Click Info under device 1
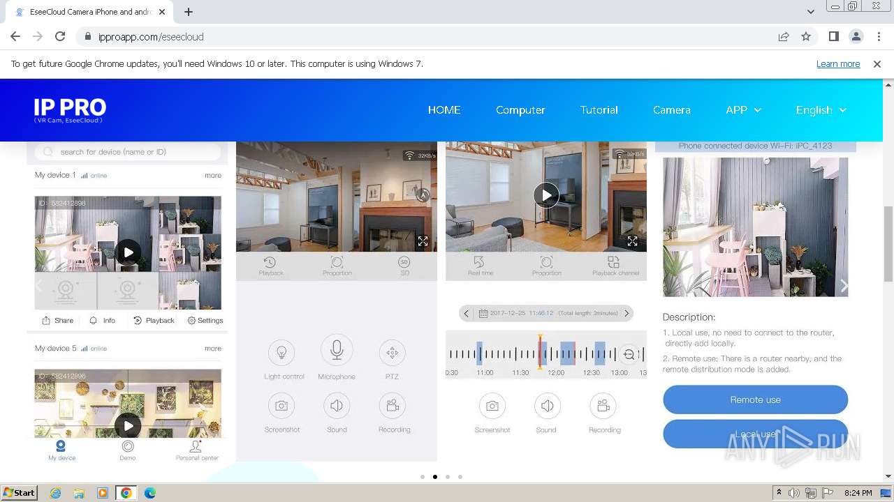Screen dimensions: 894x502 pos(102,320)
